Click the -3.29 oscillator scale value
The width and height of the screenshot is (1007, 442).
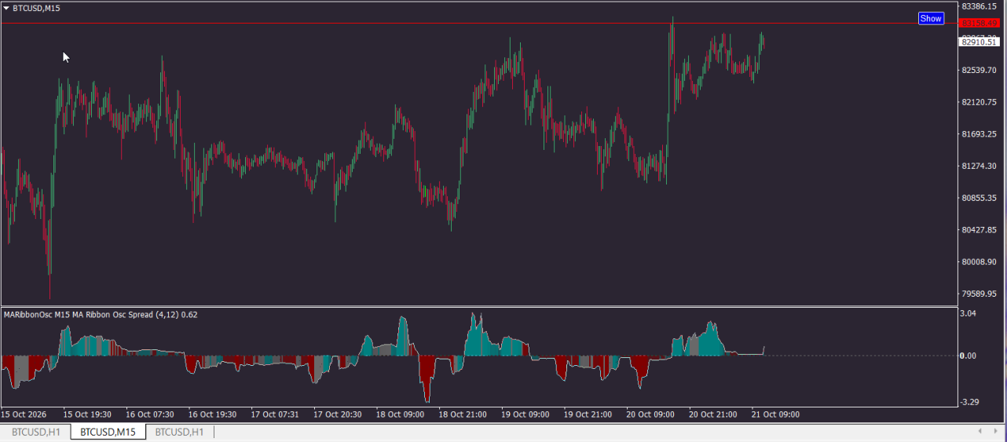click(969, 402)
